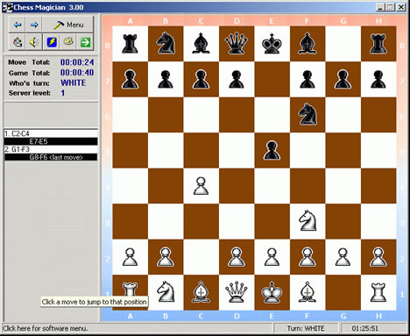Click the status bar software menu text
410x336 pixels.
coord(46,328)
